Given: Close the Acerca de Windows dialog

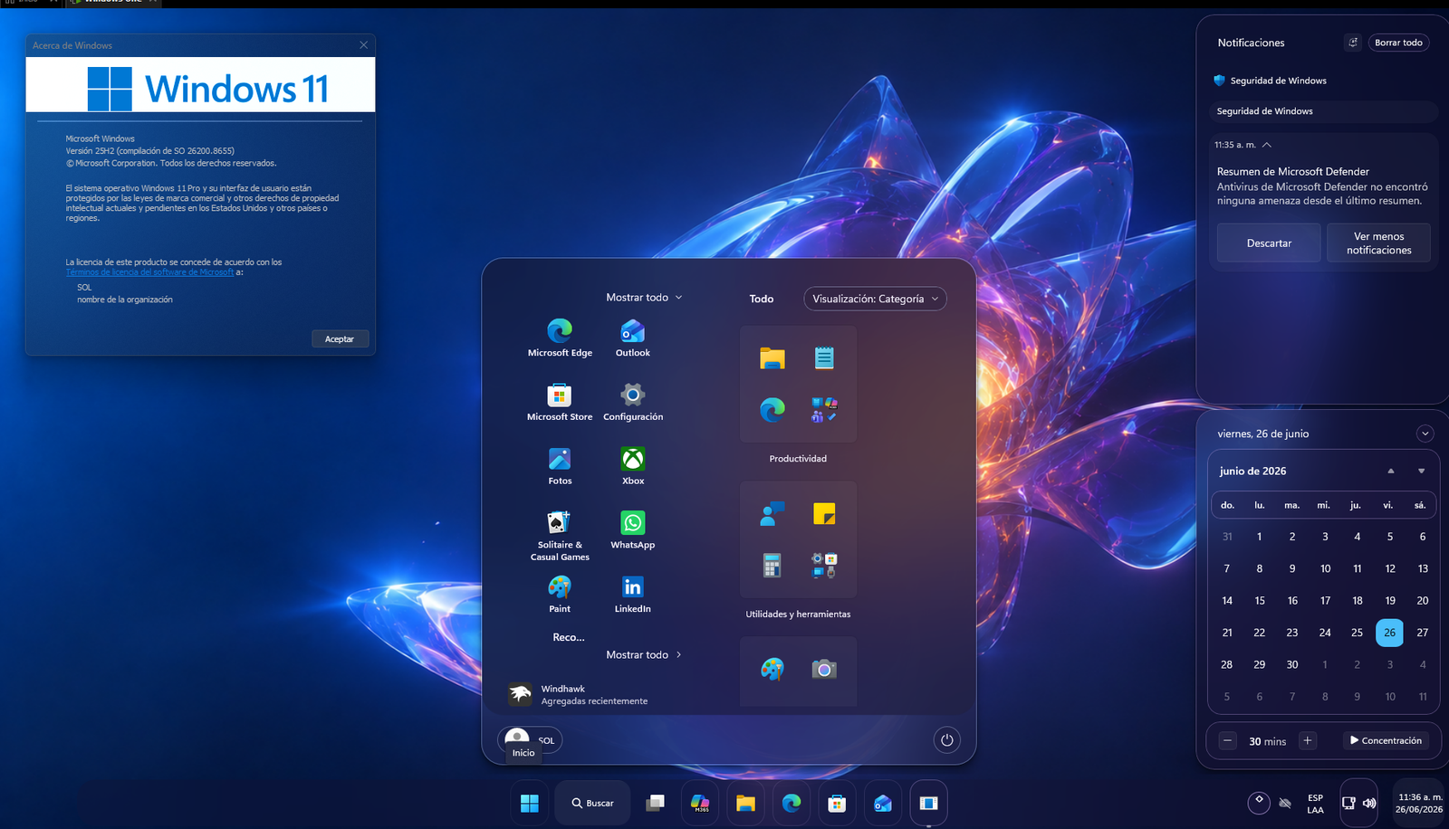Looking at the screenshot, I should tap(364, 45).
